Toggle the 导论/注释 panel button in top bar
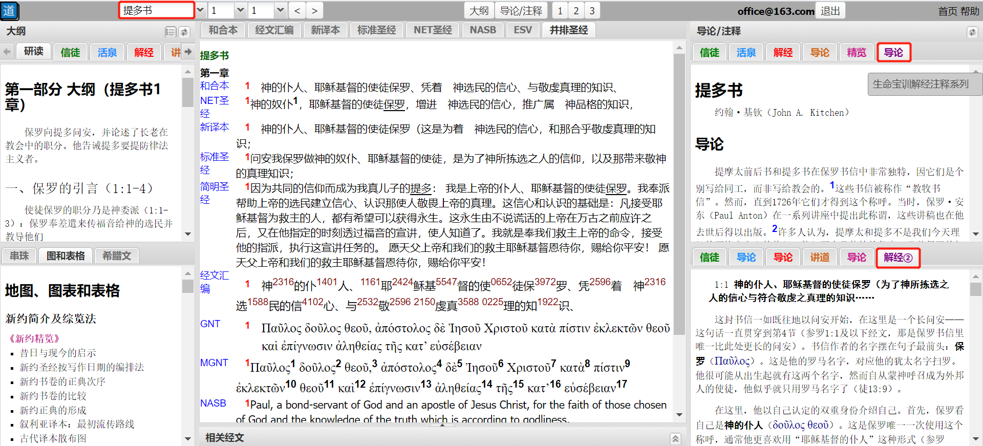The image size is (983, 446). tap(521, 11)
